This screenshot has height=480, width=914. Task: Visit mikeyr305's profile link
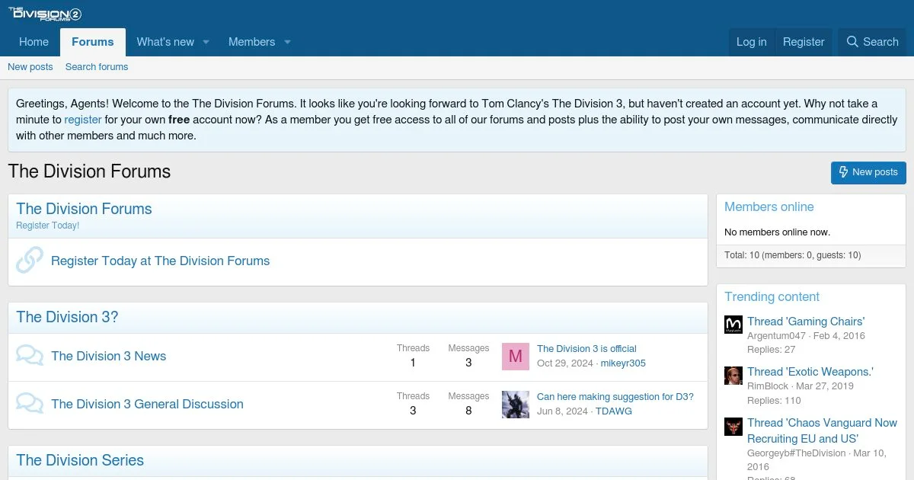[623, 363]
